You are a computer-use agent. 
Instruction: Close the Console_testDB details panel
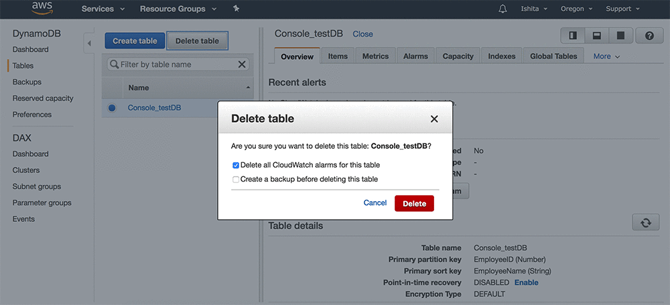pos(362,34)
